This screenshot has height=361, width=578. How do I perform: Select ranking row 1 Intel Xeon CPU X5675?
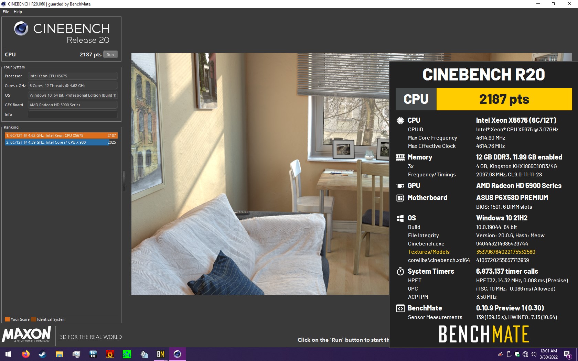pos(61,135)
